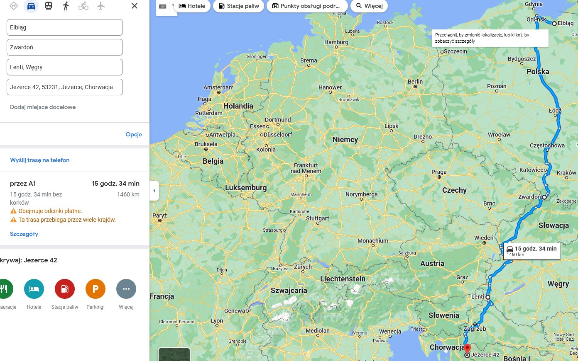Click the orange Parkingi circle icon
The height and width of the screenshot is (361, 578).
pyautogui.click(x=96, y=289)
